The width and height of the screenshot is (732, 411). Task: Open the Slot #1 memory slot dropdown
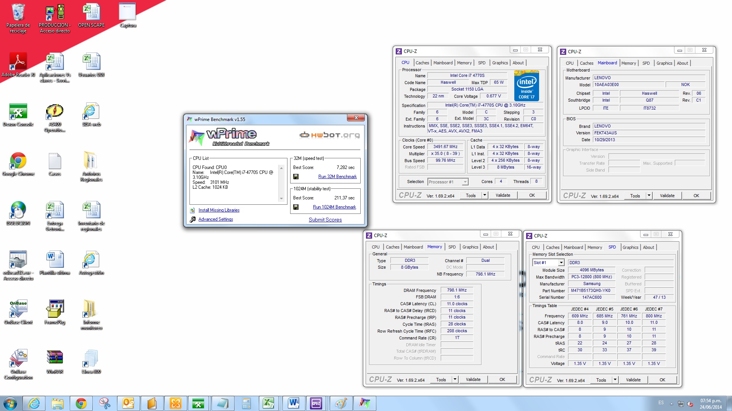(x=548, y=263)
